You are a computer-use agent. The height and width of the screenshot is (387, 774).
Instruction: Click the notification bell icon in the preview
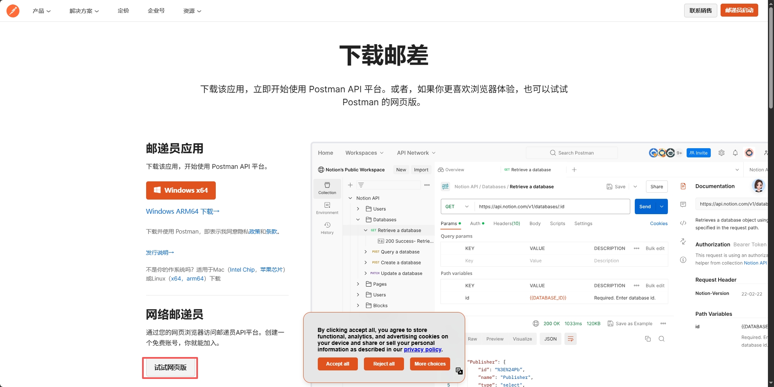point(735,153)
